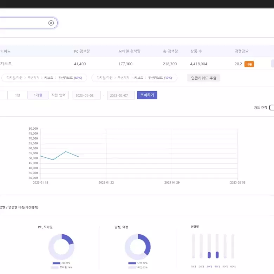Image resolution: width=274 pixels, height=274 pixels.
Task: Clear the search box with the X icon
Action: (51, 23)
